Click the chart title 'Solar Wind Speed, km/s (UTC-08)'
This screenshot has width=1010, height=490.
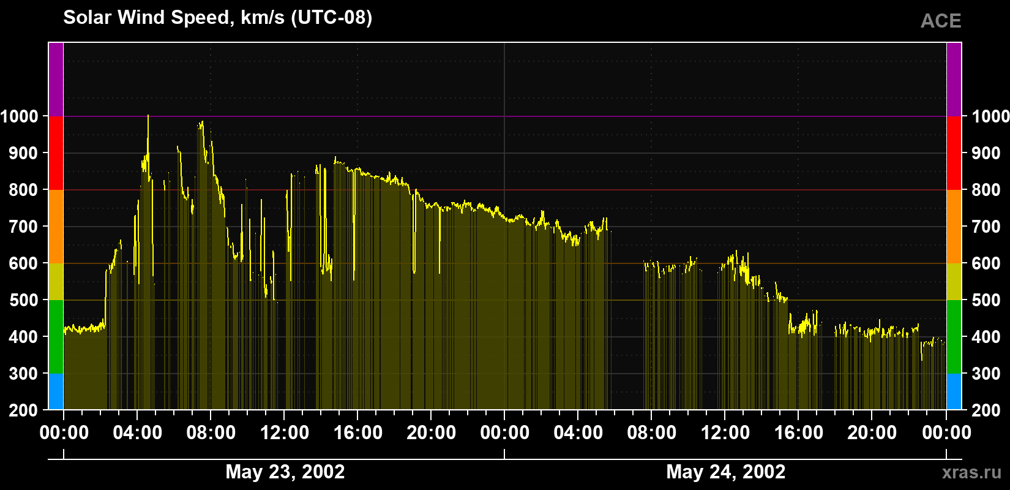[217, 18]
